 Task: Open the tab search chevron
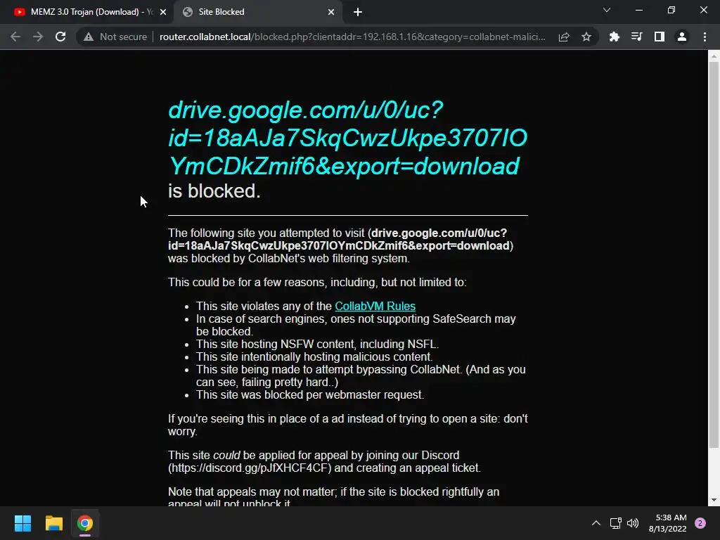(607, 10)
